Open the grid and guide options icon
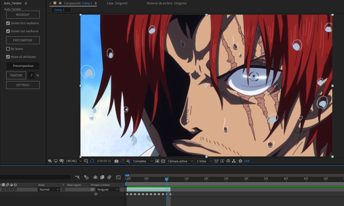The width and height of the screenshot is (344, 206). 86,161
